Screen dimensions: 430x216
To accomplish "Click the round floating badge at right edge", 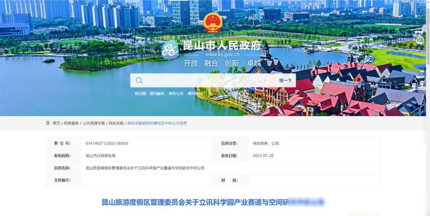I will 420,40.
